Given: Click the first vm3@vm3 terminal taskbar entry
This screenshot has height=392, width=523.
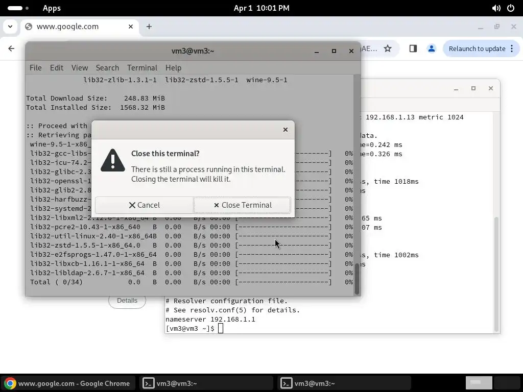Looking at the screenshot, I should (206, 383).
